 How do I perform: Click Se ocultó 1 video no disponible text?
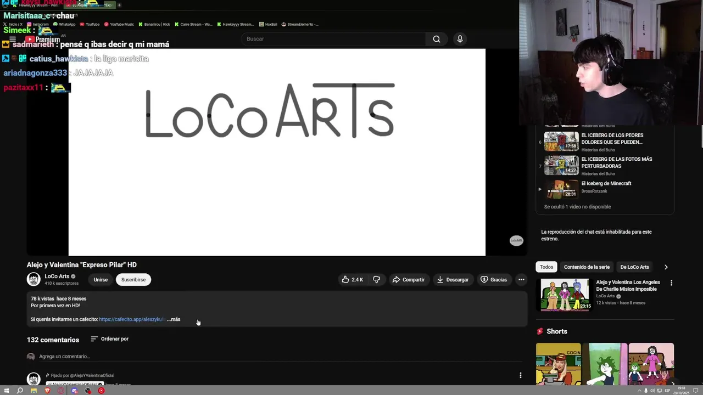point(577,207)
